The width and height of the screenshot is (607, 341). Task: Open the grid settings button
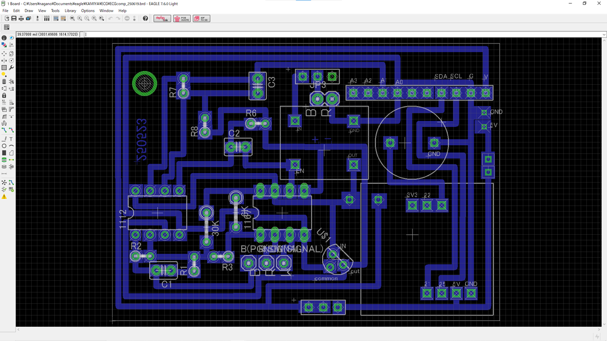tap(7, 27)
